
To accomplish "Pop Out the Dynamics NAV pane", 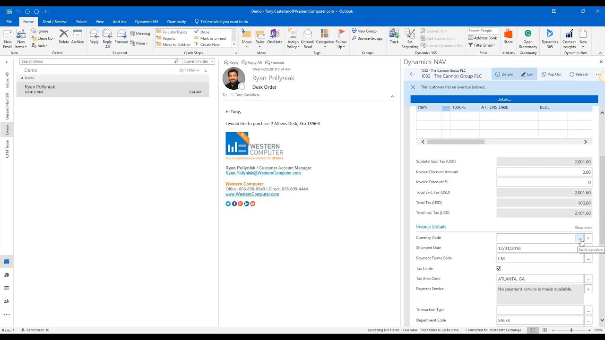I will click(x=552, y=74).
